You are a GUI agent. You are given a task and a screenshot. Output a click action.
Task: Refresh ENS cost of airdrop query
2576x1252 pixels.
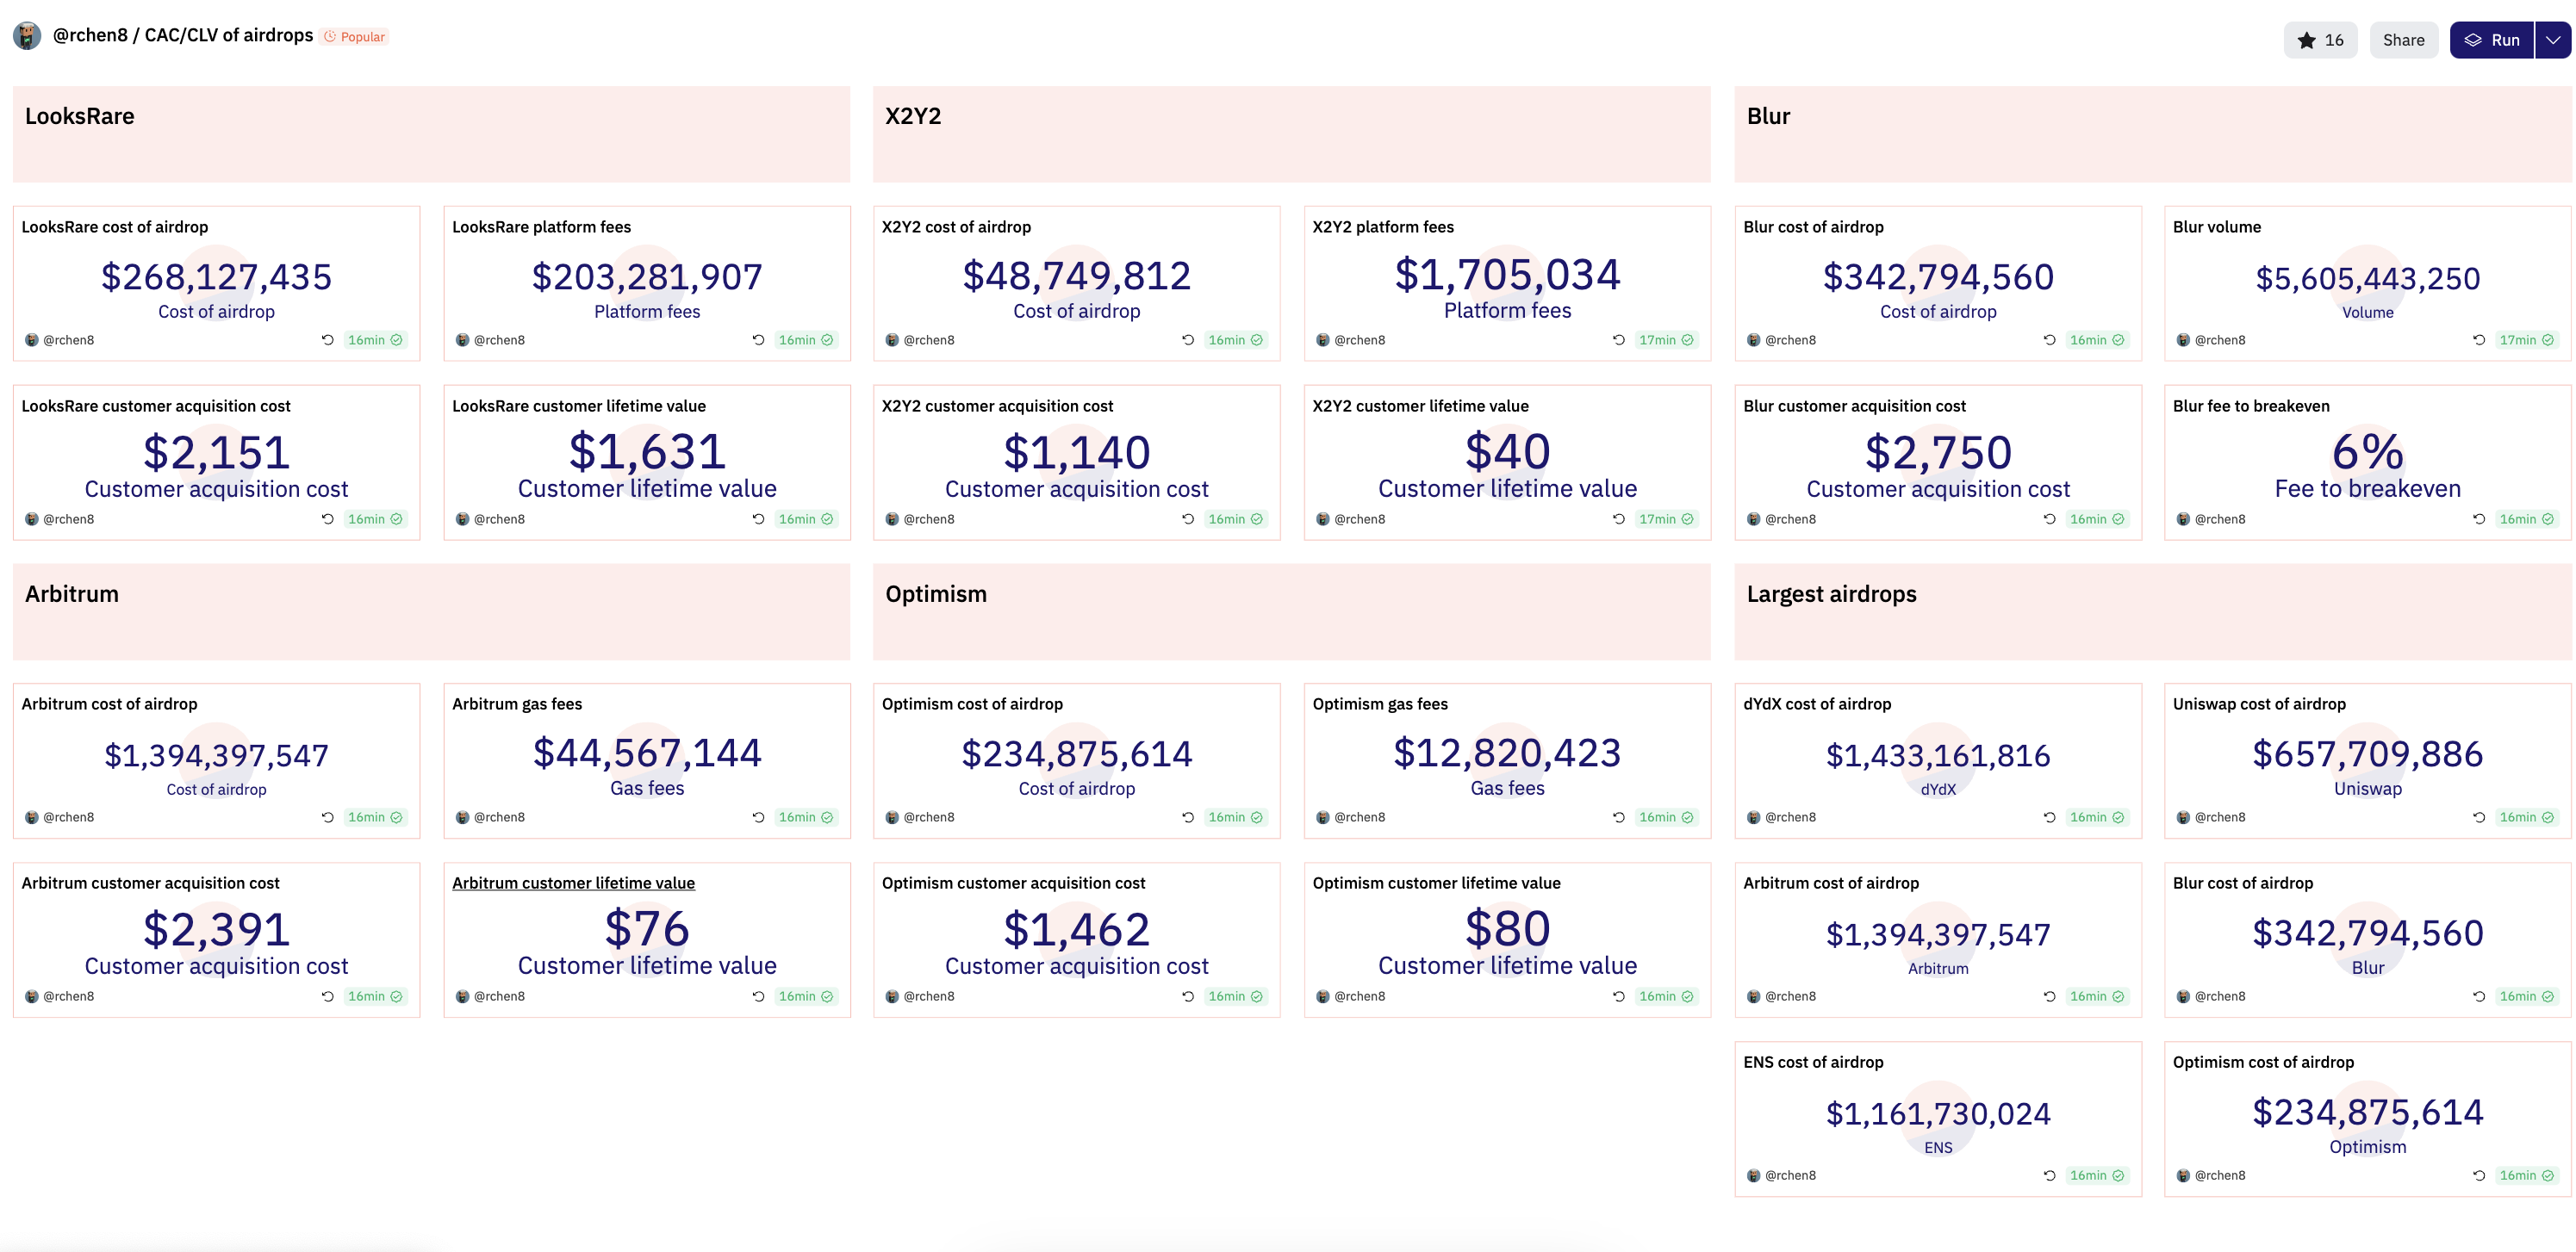2049,1175
